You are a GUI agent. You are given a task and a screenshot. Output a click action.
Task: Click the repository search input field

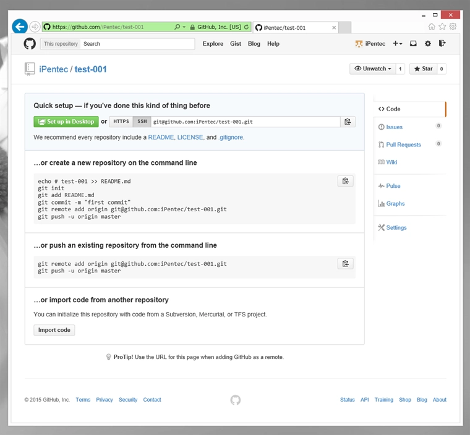[x=137, y=44]
